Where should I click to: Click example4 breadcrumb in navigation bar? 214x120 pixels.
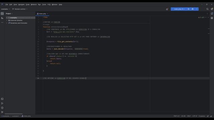15,116
